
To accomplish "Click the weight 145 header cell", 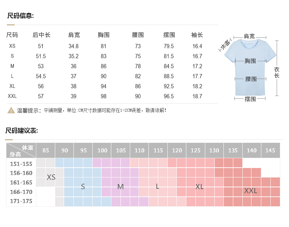I will pyautogui.click(x=270, y=150).
